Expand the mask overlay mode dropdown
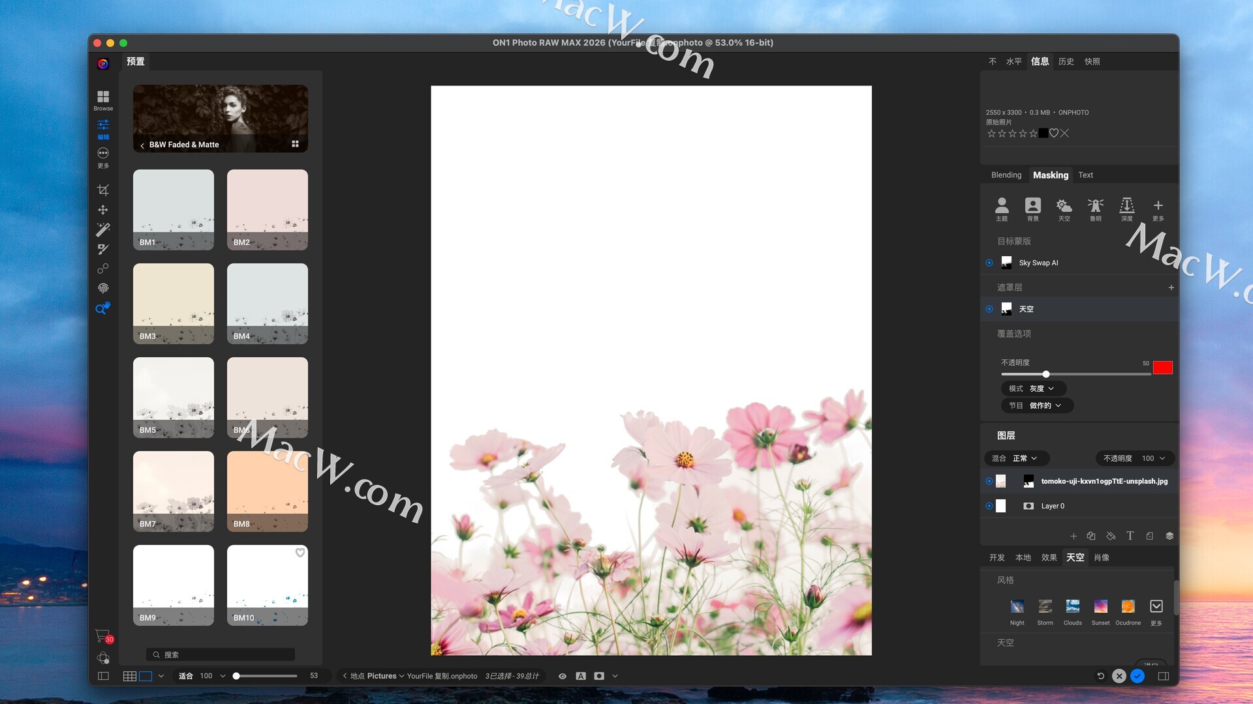 tap(1033, 389)
